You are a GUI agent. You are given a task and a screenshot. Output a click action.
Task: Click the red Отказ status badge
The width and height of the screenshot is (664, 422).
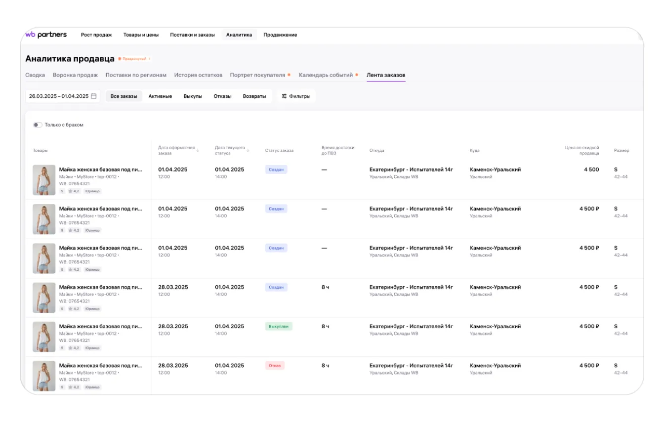[x=275, y=366]
